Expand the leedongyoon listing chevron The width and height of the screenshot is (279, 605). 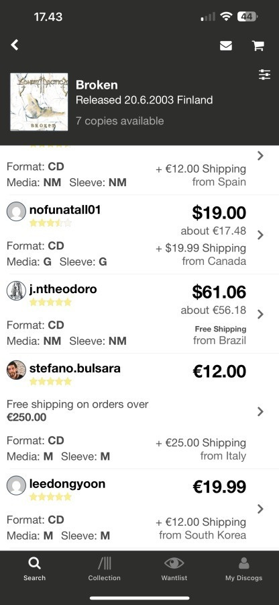[260, 509]
